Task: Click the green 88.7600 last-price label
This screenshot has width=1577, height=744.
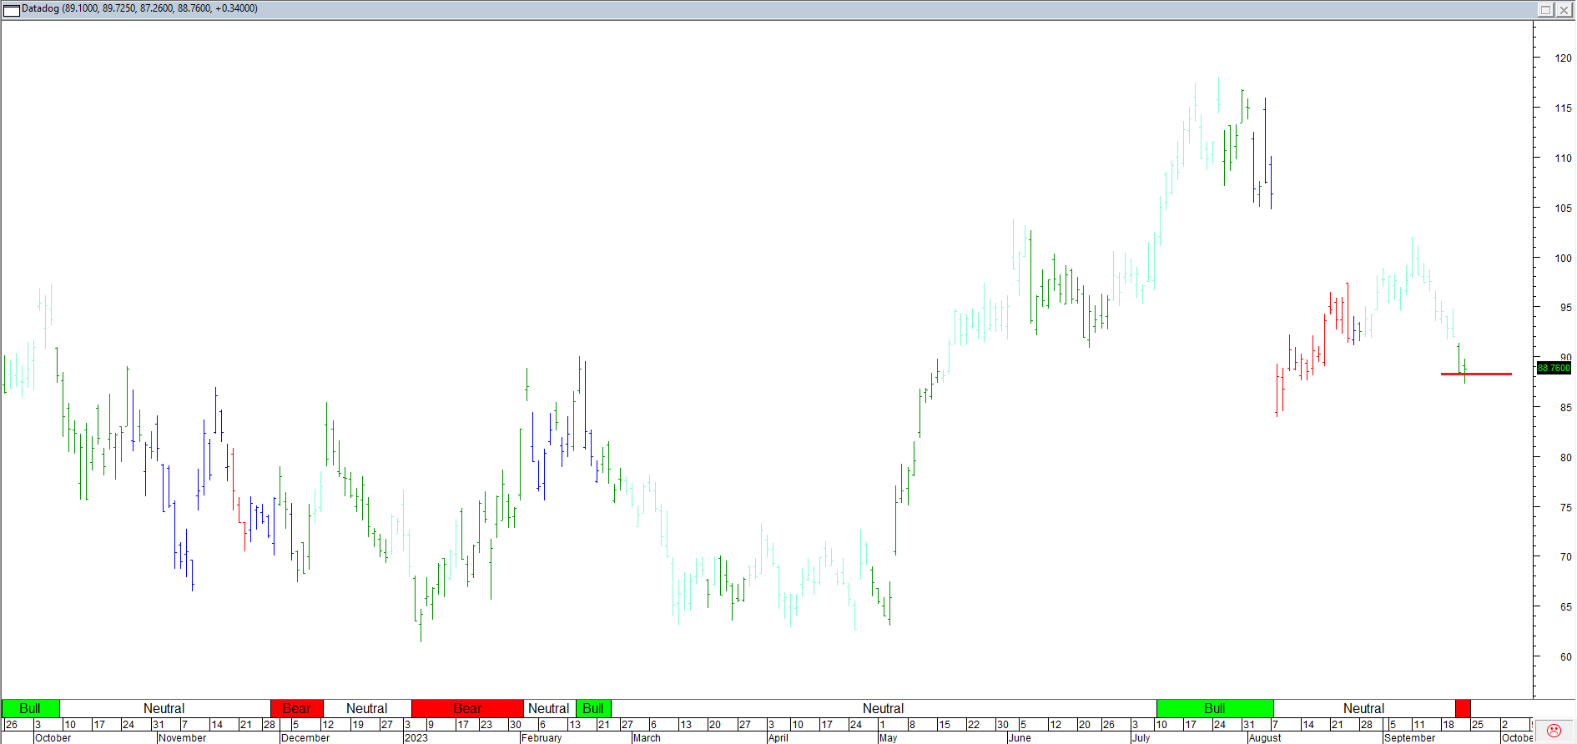Action: [x=1554, y=368]
